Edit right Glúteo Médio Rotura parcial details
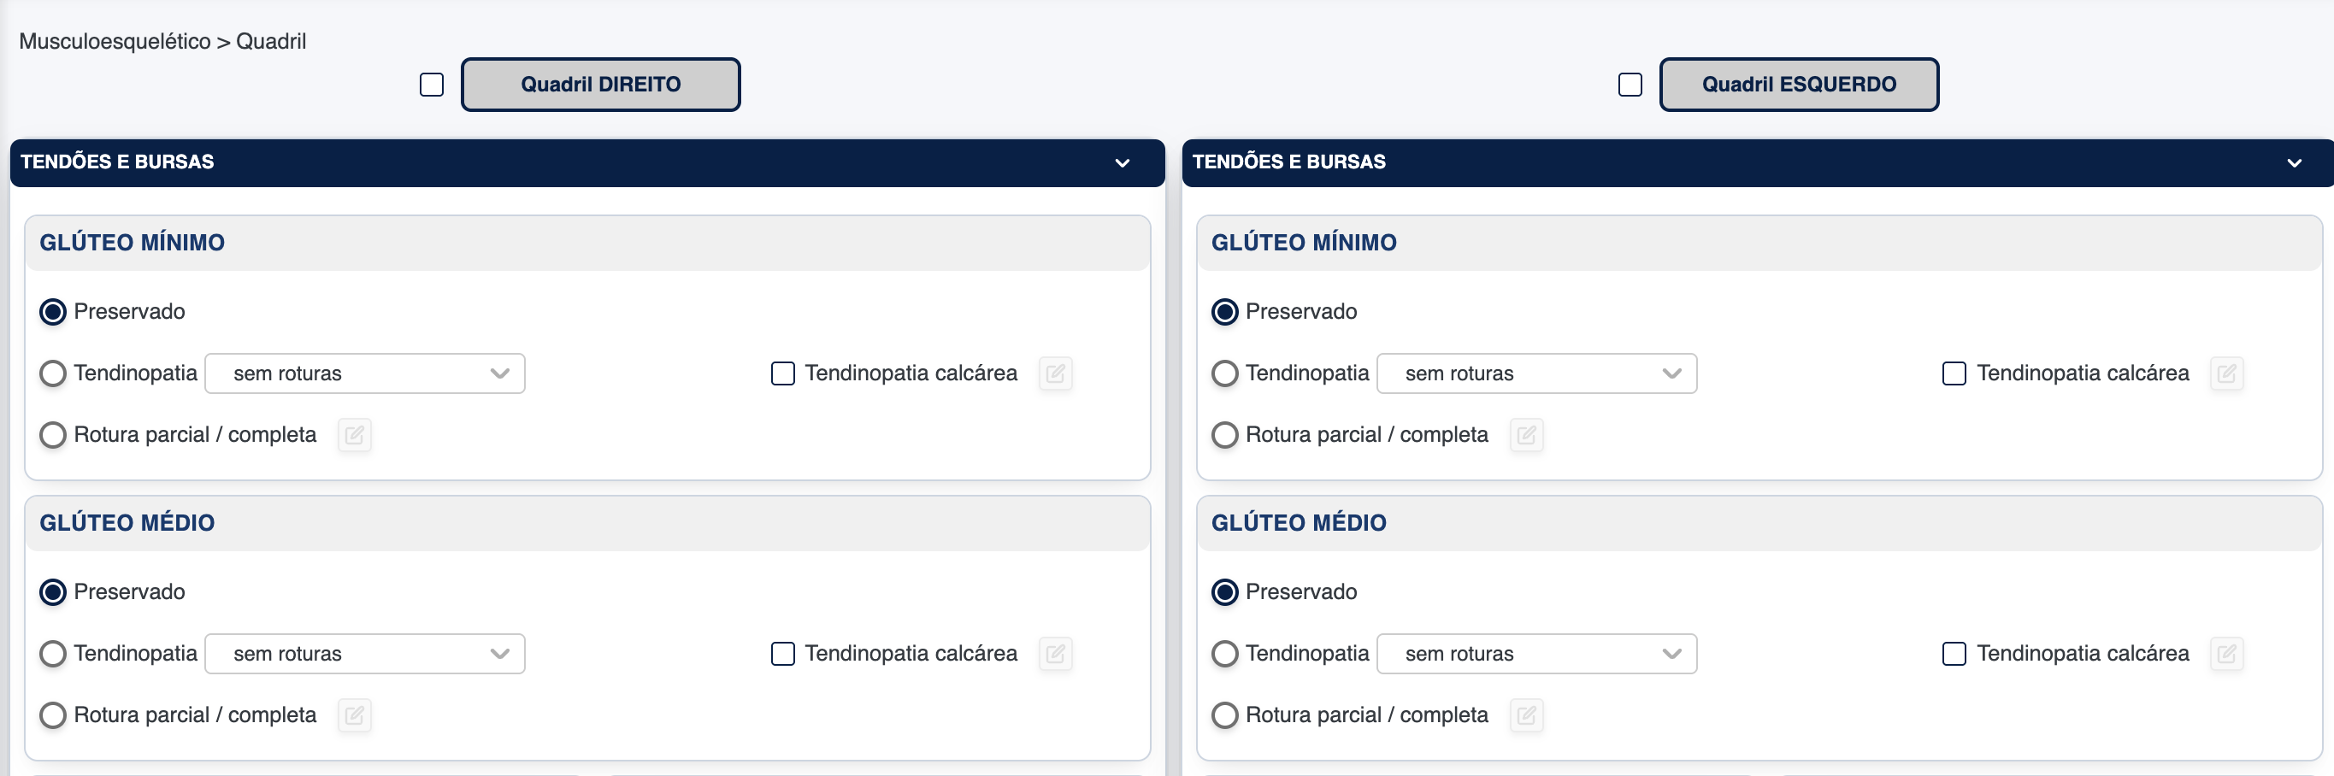Screen dimensions: 2334x776 [354, 715]
